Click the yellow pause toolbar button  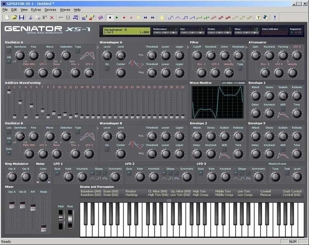click(x=138, y=17)
